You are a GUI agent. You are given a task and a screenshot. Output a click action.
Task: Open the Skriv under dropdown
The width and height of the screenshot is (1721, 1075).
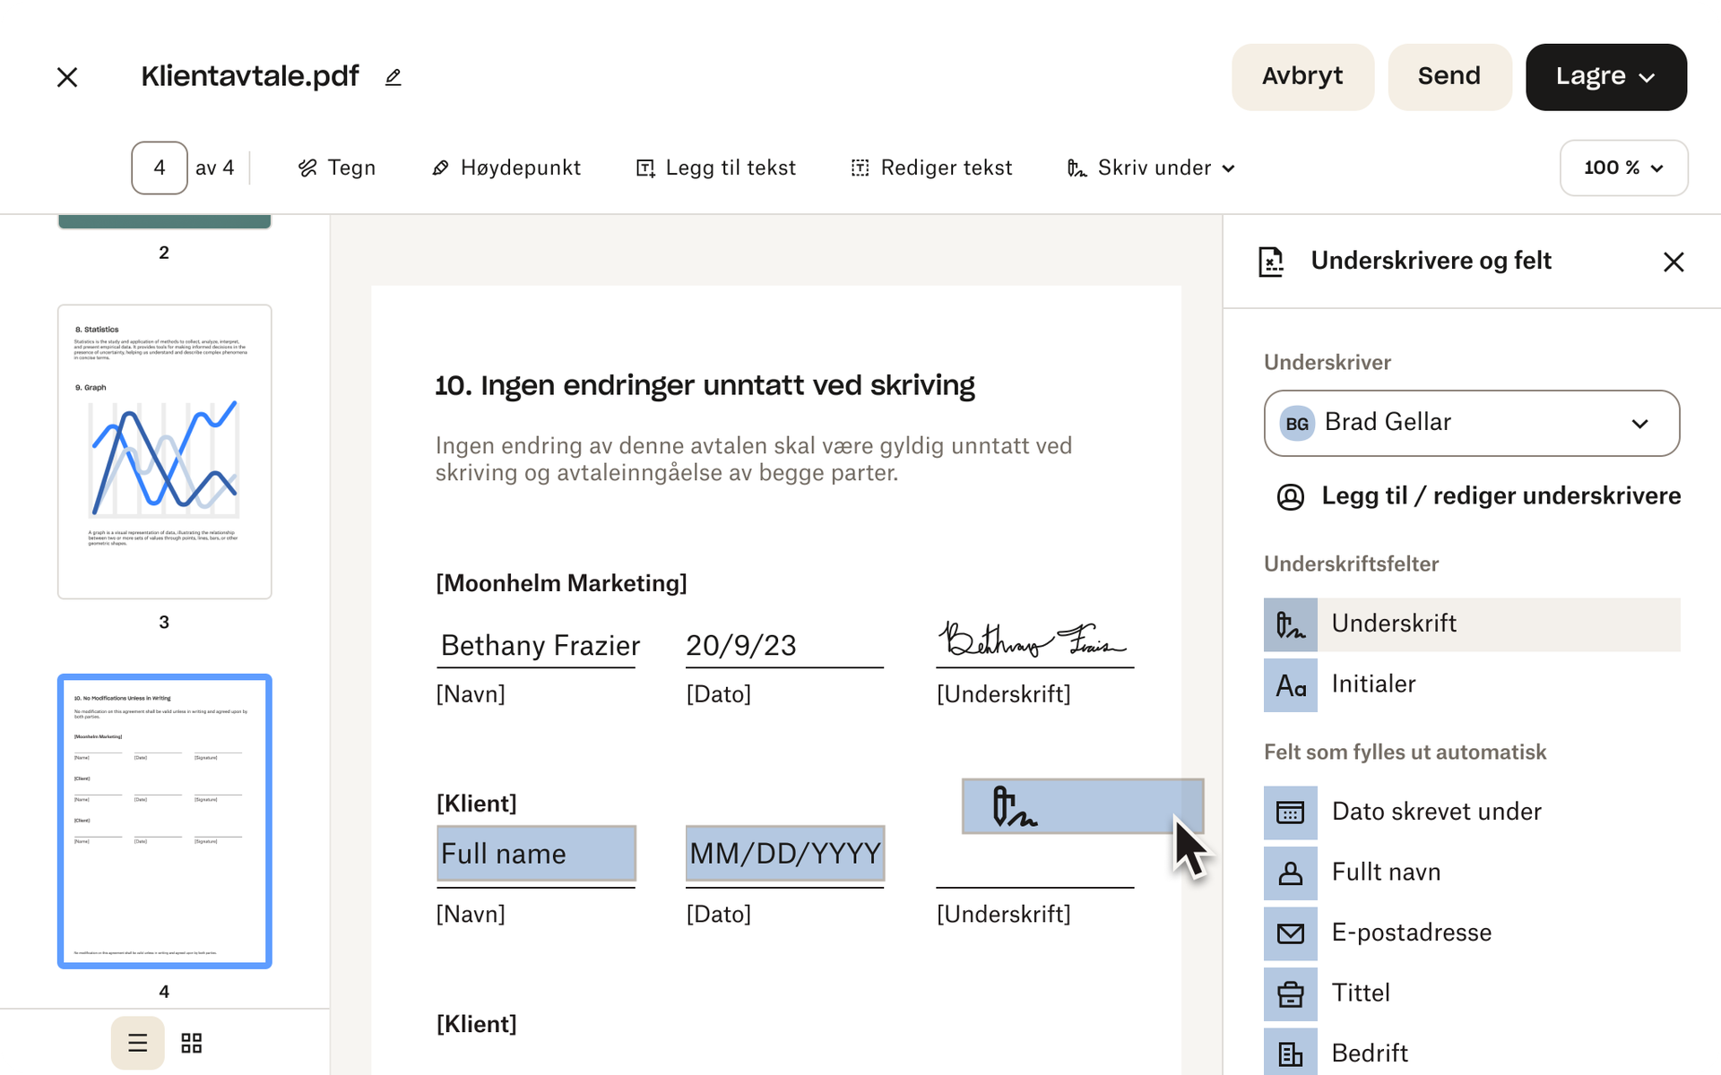(1151, 168)
